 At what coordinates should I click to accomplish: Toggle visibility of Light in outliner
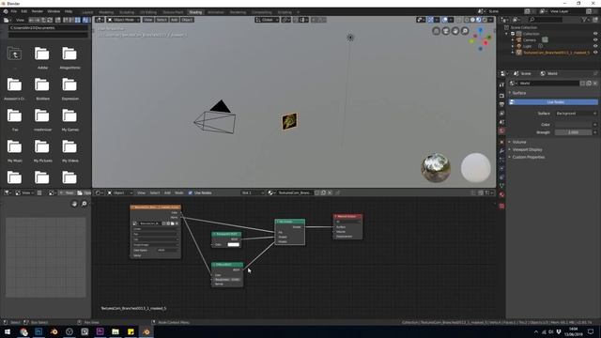pyautogui.click(x=595, y=46)
